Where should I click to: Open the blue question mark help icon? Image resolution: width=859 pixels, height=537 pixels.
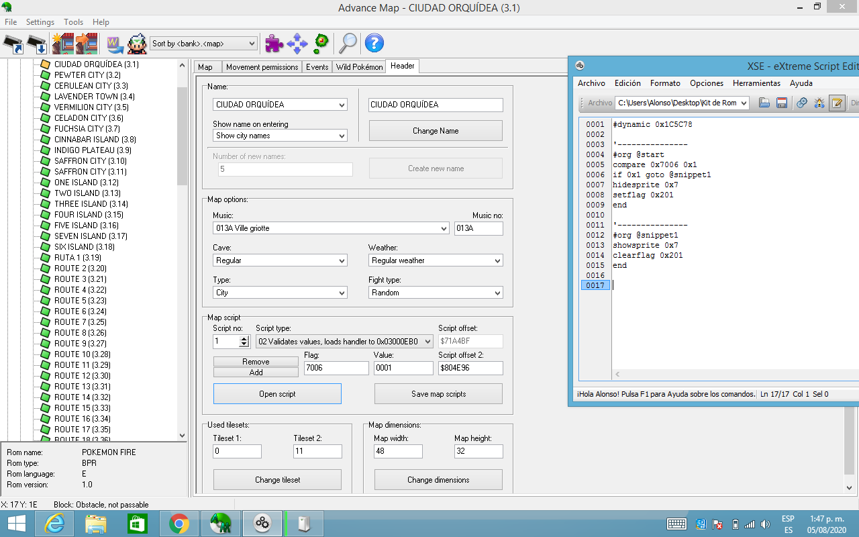click(374, 44)
